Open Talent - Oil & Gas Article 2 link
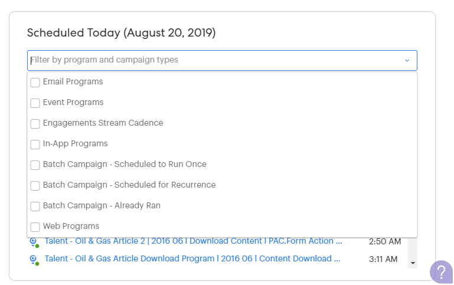The width and height of the screenshot is (454, 285). [x=193, y=241]
